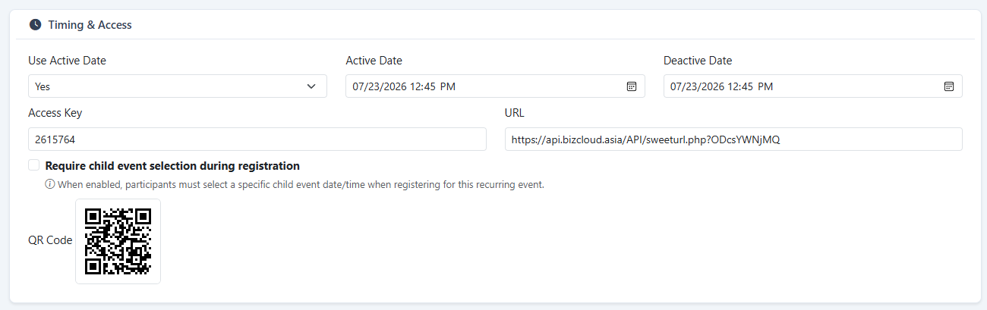Open the Active Date calendar picker icon
Viewport: 987px width, 310px height.
[x=631, y=86]
